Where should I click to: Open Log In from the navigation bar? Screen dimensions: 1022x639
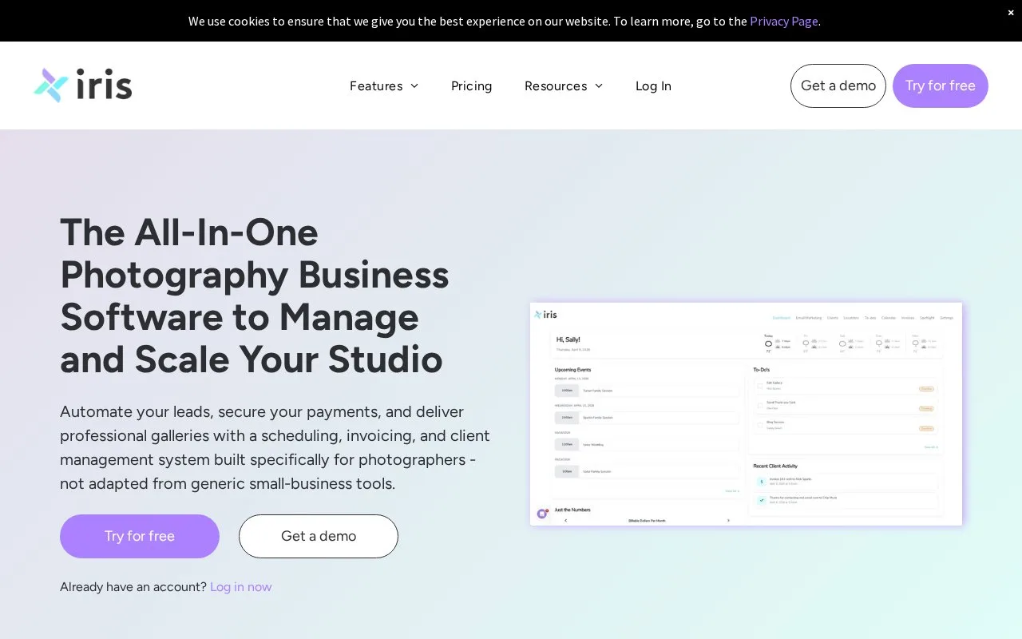[653, 85]
